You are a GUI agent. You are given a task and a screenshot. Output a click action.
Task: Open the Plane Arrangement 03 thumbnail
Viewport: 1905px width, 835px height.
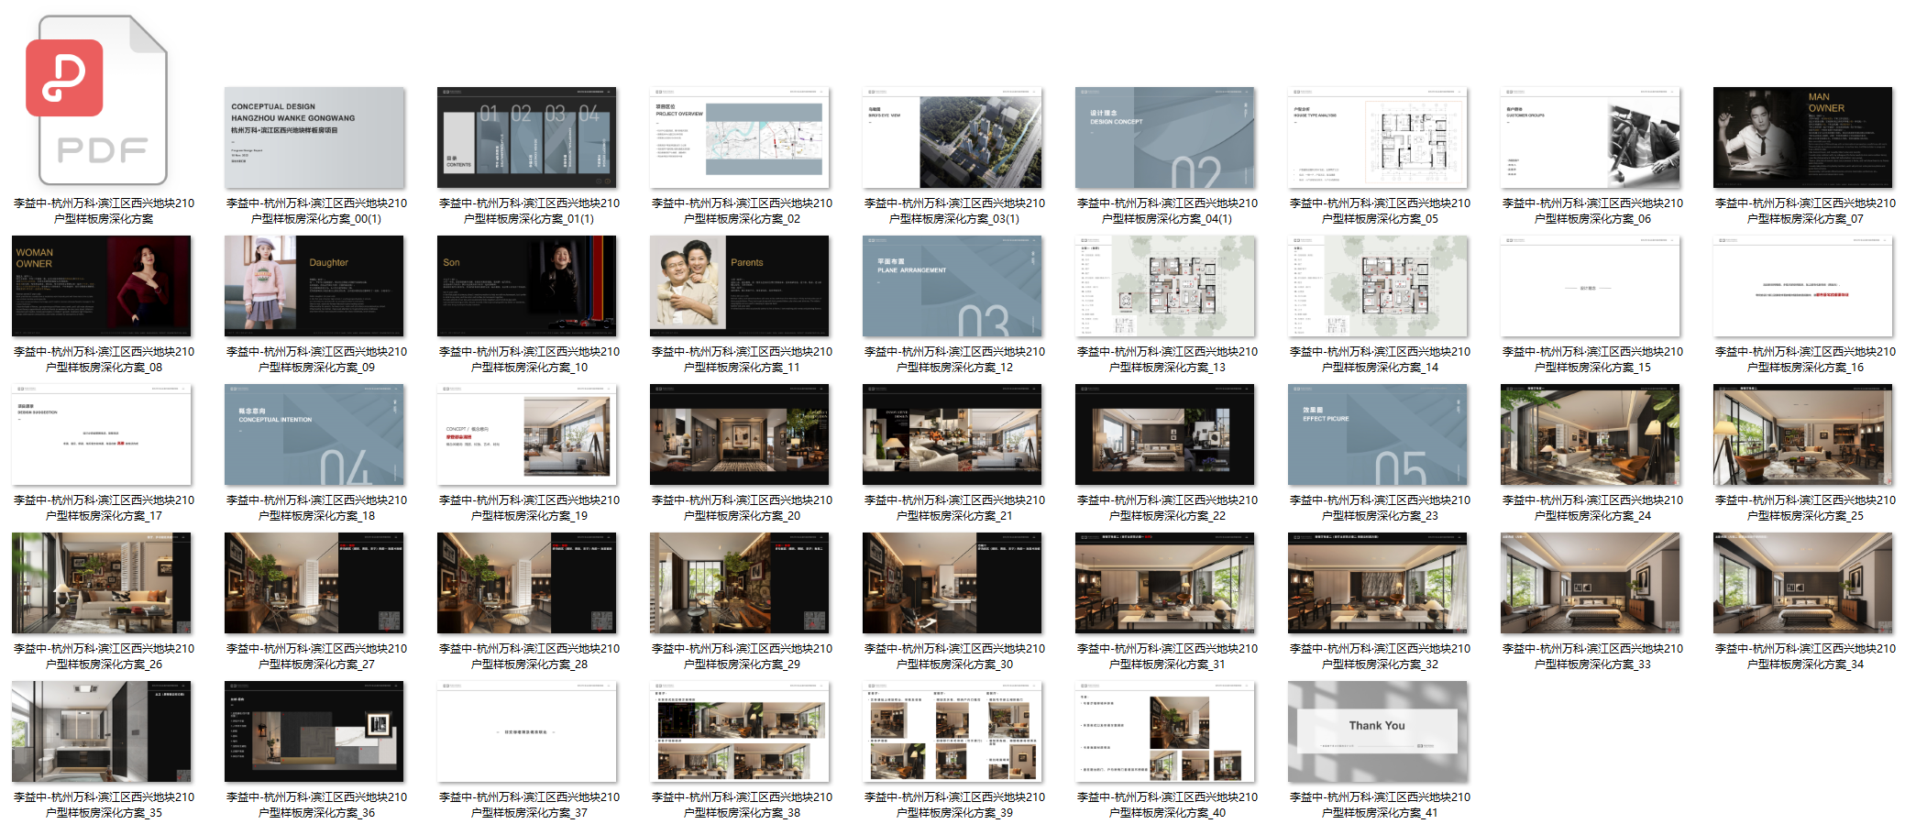[952, 286]
